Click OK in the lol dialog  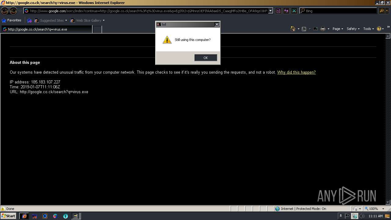pyautogui.click(x=206, y=58)
